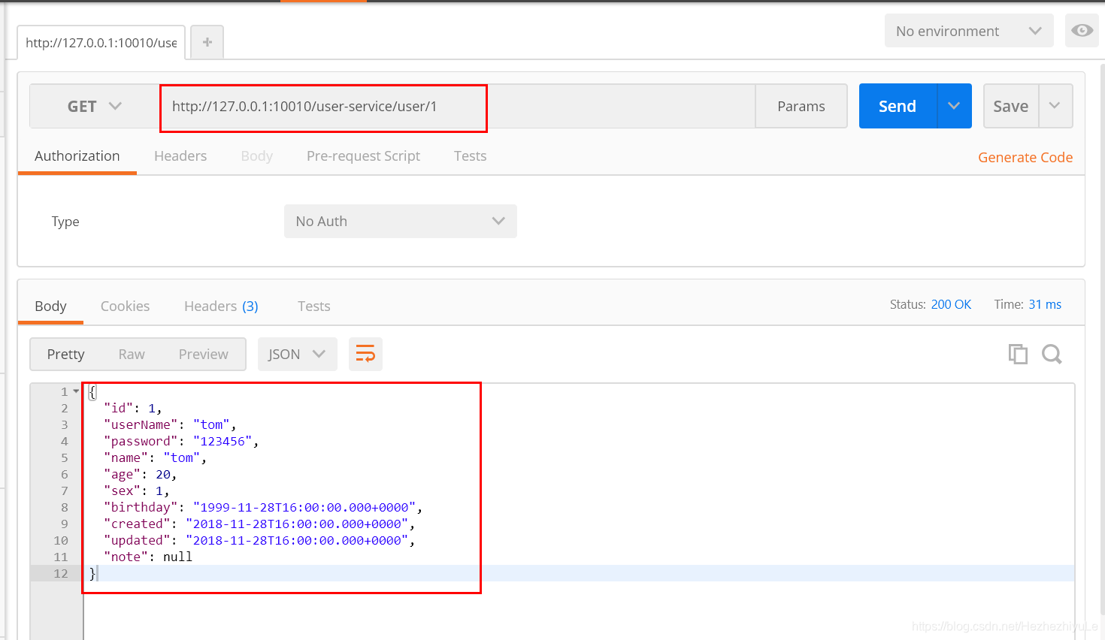Expand the Send button arrow options
Viewport: 1105px width, 640px height.
click(x=955, y=106)
